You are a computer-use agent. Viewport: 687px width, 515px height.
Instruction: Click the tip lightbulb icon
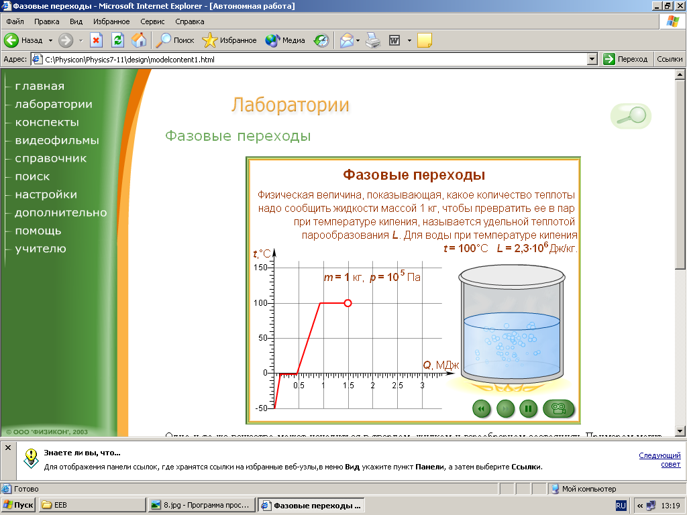click(x=31, y=458)
